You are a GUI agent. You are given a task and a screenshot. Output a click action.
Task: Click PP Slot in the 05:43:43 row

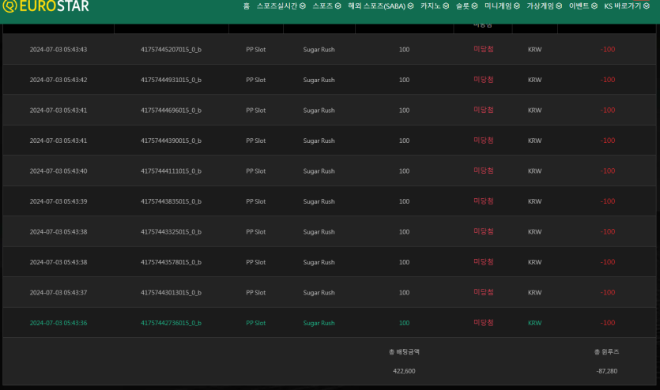pos(256,50)
